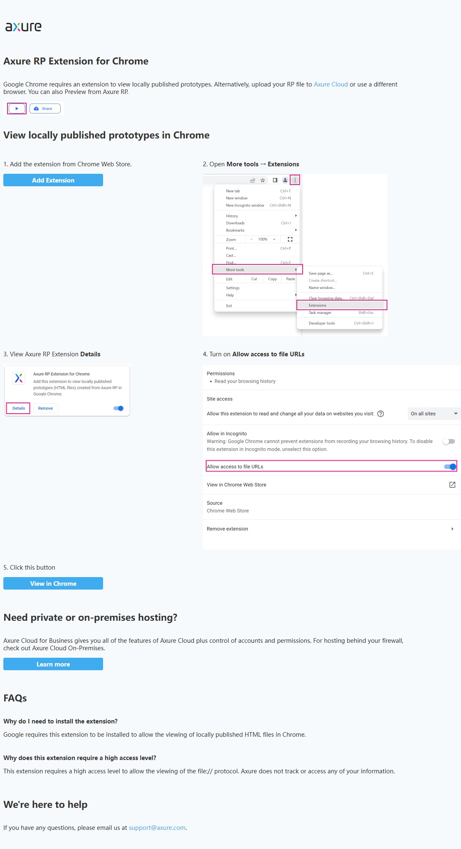Click the fullscreen icon in Zoom row
The image size is (461, 849).
[x=290, y=239]
